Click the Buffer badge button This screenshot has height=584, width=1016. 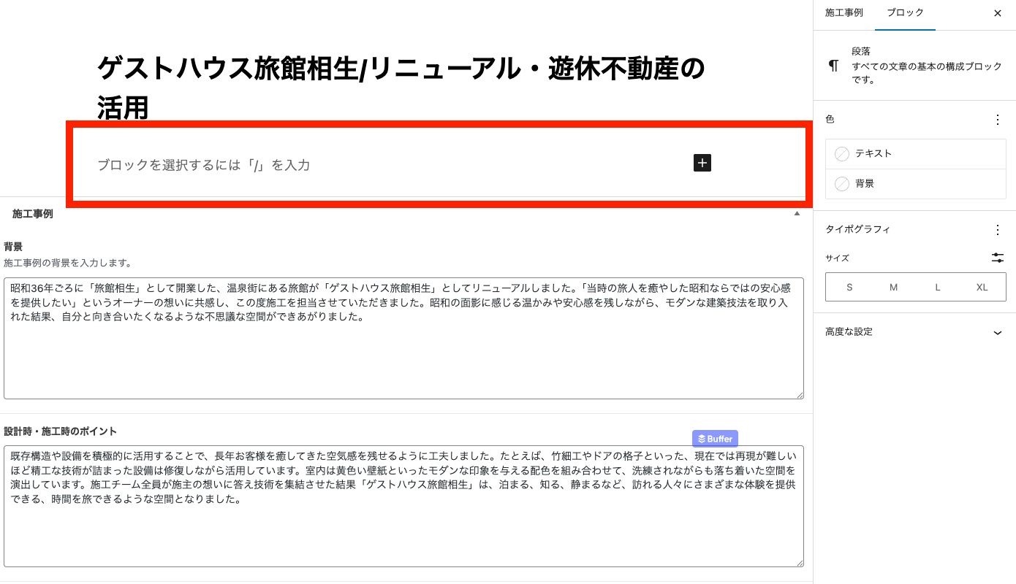pos(715,439)
